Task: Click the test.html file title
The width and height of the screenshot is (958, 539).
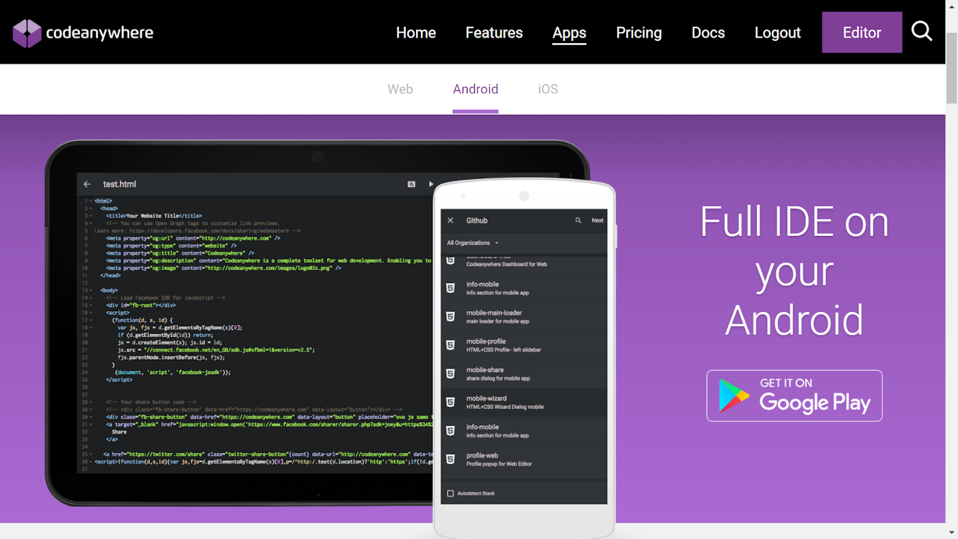Action: coord(120,184)
